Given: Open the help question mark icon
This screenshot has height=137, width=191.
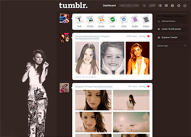Looking at the screenshot, I should tap(172, 6).
